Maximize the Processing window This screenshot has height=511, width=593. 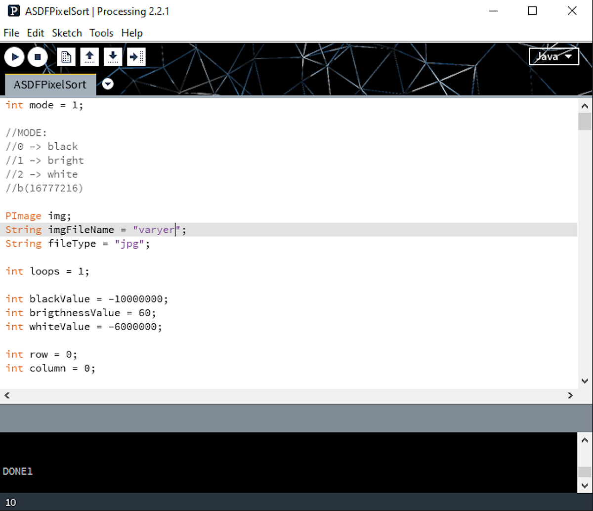tap(532, 11)
